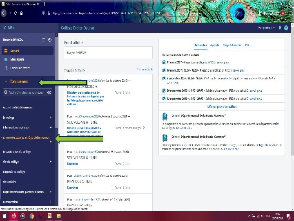This screenshot has width=294, height=221.
Task: Tick Travail à faire checkbox for PHYSIQUE-CHIMIE Exercices
Action: tap(113, 187)
